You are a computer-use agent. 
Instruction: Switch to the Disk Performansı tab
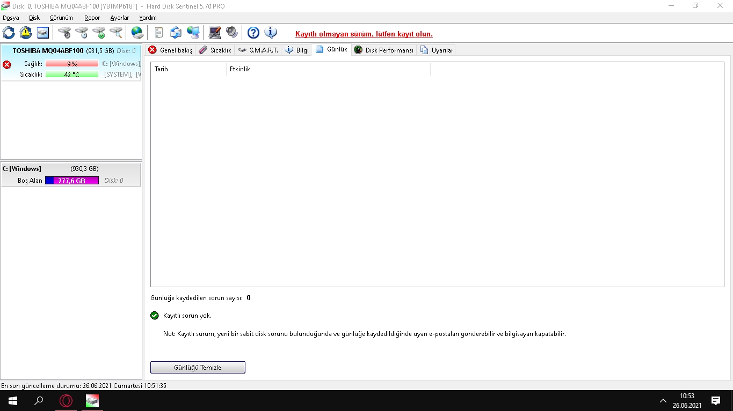click(384, 50)
